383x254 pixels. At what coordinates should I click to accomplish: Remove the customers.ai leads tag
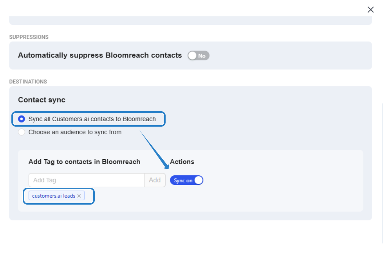tap(79, 196)
